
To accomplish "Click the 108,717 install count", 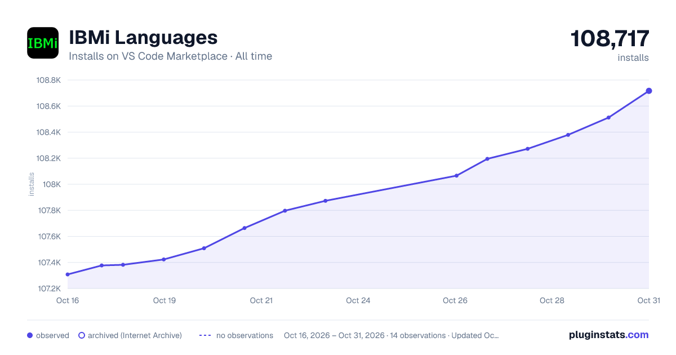I will click(x=610, y=39).
